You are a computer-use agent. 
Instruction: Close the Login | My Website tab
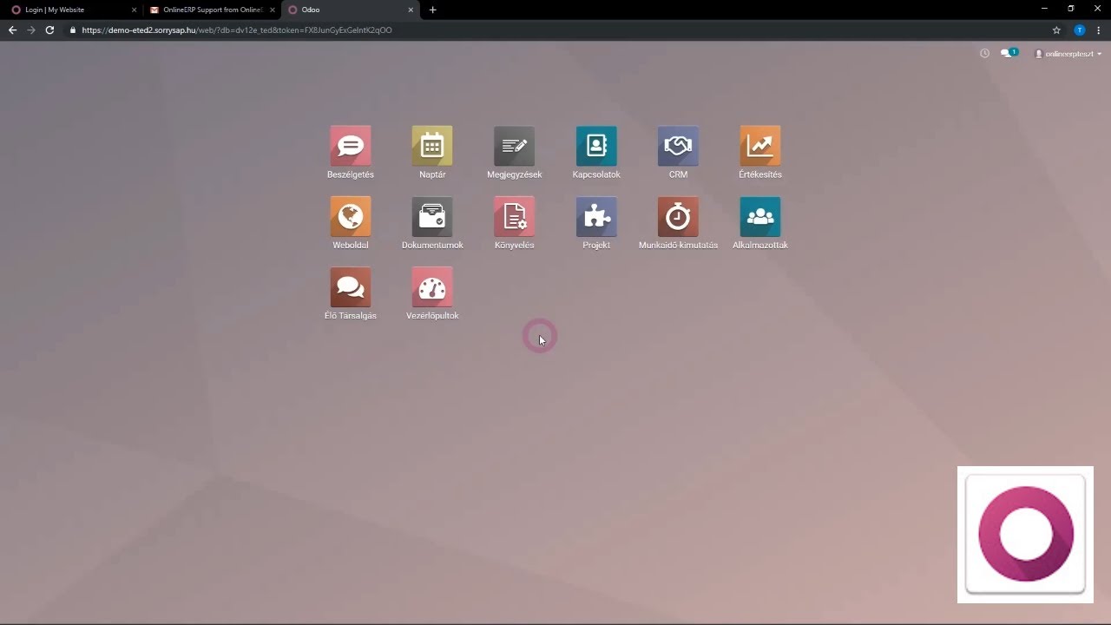point(134,10)
